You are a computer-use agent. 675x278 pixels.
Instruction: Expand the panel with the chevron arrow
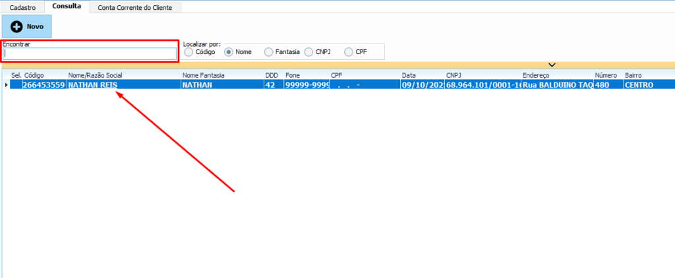(552, 65)
